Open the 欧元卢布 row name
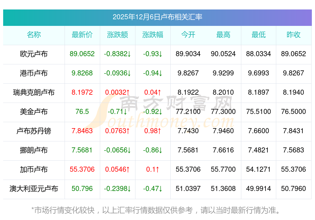Viewport: 315px width, 220px height. click(34, 54)
